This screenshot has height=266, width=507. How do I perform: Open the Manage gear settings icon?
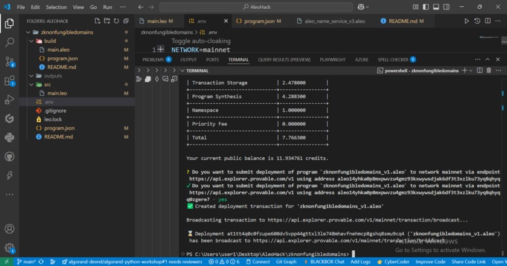[x=9, y=248]
